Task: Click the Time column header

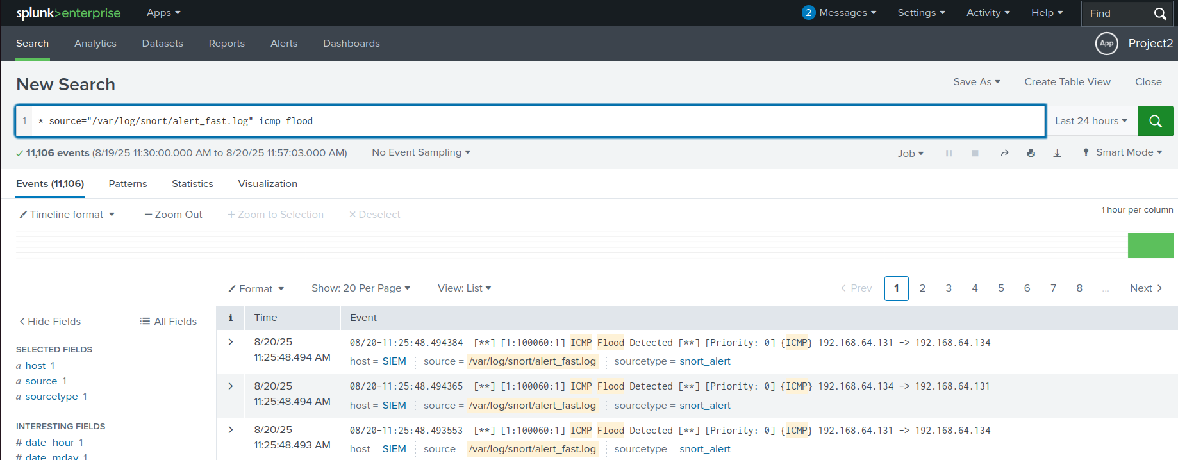Action: click(x=265, y=318)
